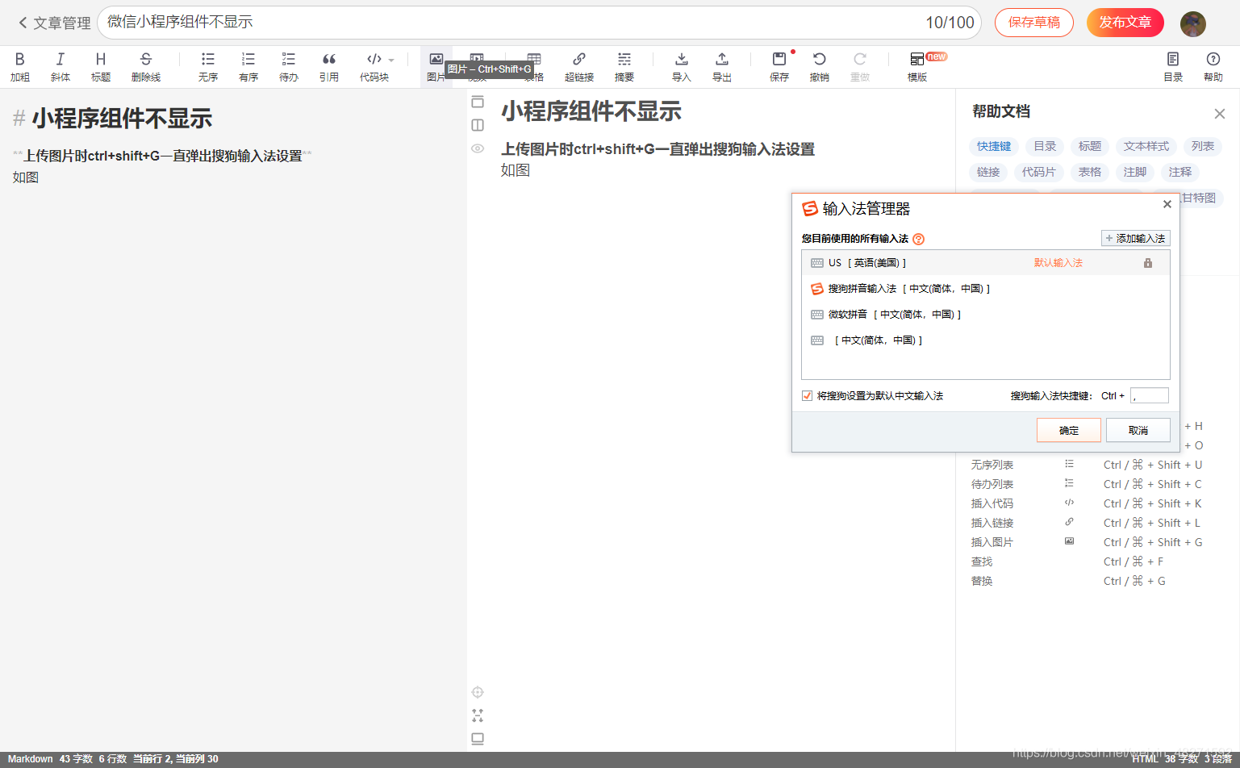Click Markdown status bar label
Screen dimensions: 1240x768
tap(30, 759)
